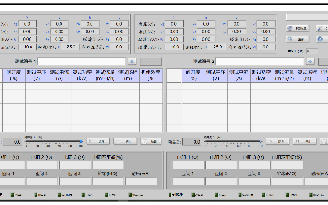Click the 查询 magnifier button
The width and height of the screenshot is (328, 205).
point(297,39)
